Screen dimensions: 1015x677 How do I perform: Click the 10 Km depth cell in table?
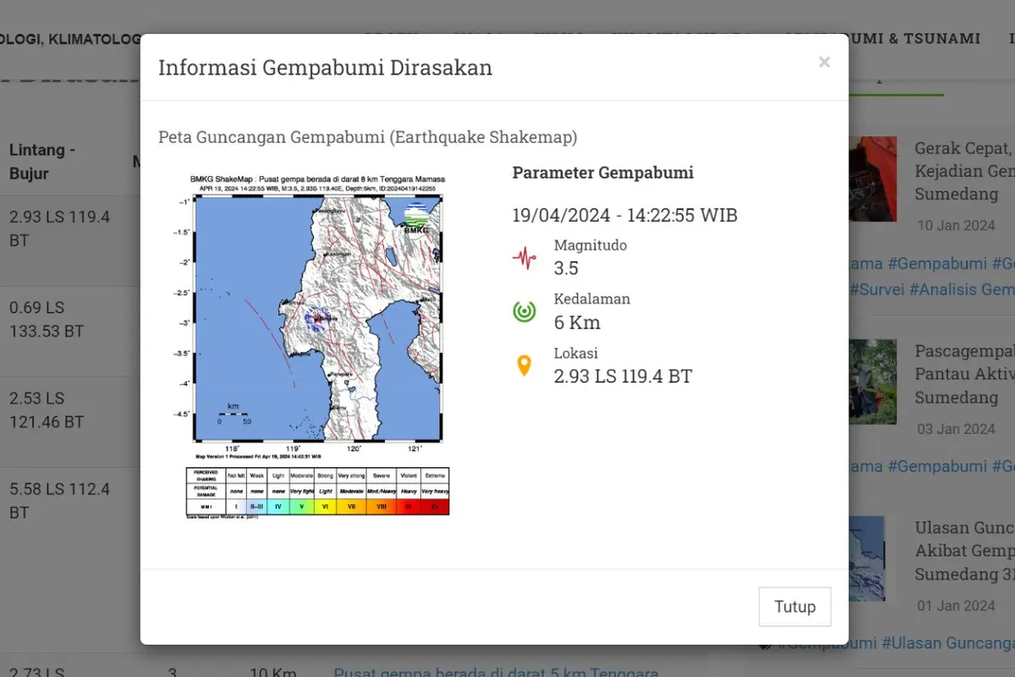(x=273, y=673)
